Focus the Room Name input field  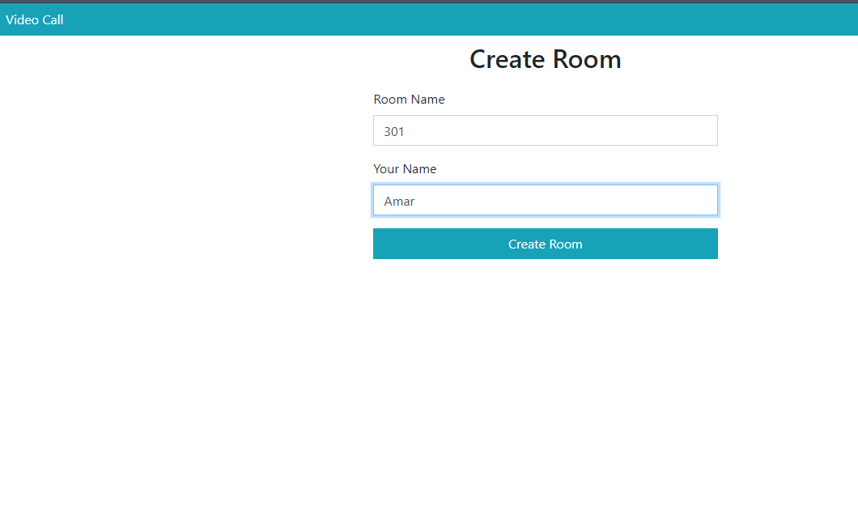point(545,130)
